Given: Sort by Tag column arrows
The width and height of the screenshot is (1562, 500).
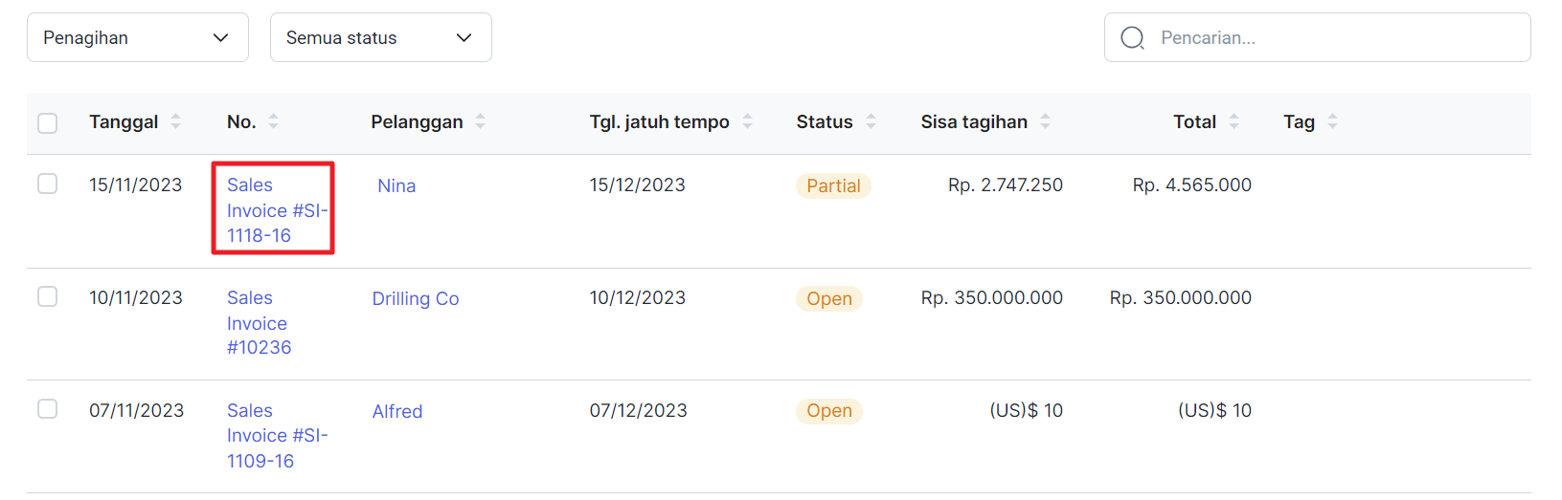Looking at the screenshot, I should [1332, 121].
